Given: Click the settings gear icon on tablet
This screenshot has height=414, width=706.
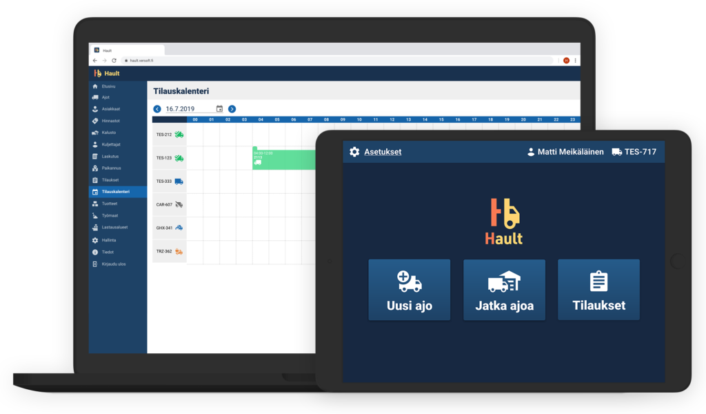Looking at the screenshot, I should click(354, 152).
